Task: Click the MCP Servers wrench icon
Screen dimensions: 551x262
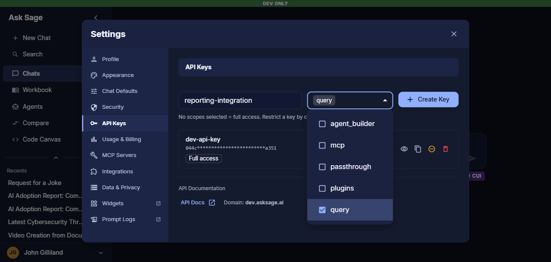Action: tap(94, 155)
